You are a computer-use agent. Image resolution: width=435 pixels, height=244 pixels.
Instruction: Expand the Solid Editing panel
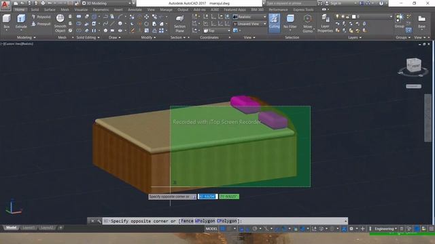88,37
